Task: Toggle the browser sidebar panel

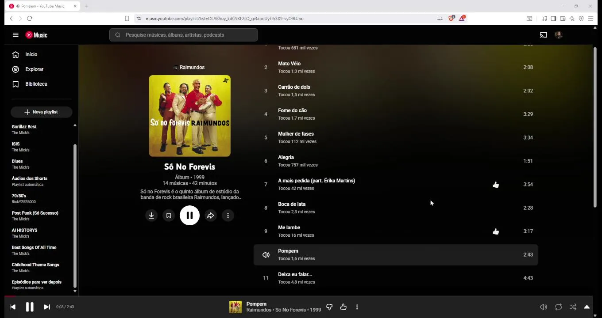Action: [553, 19]
